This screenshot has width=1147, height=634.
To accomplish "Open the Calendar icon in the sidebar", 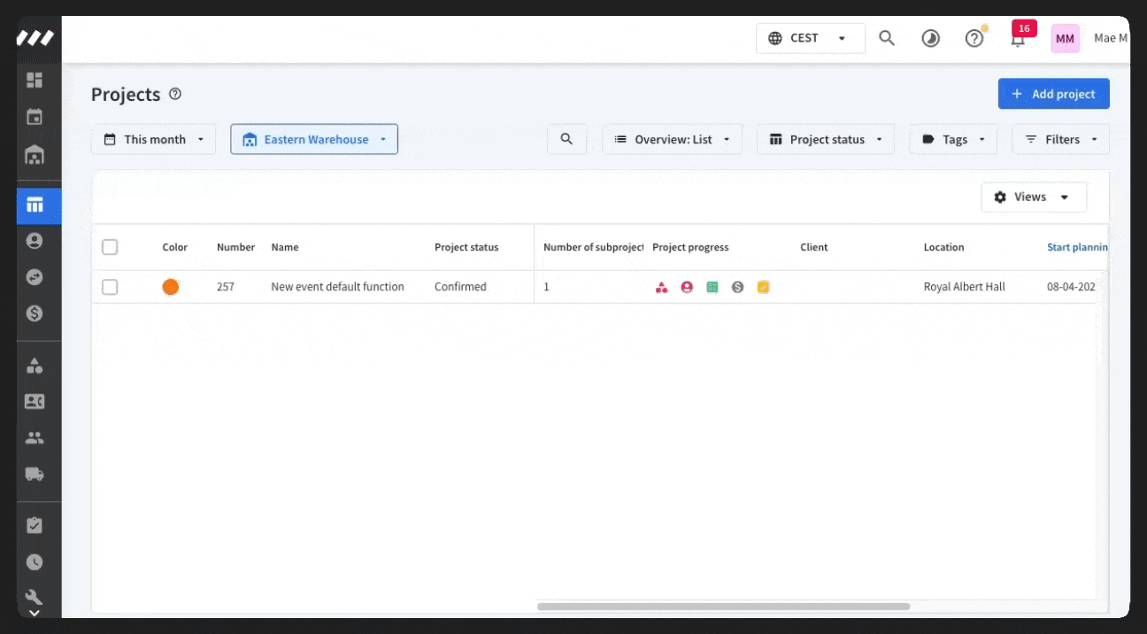I will click(x=35, y=117).
